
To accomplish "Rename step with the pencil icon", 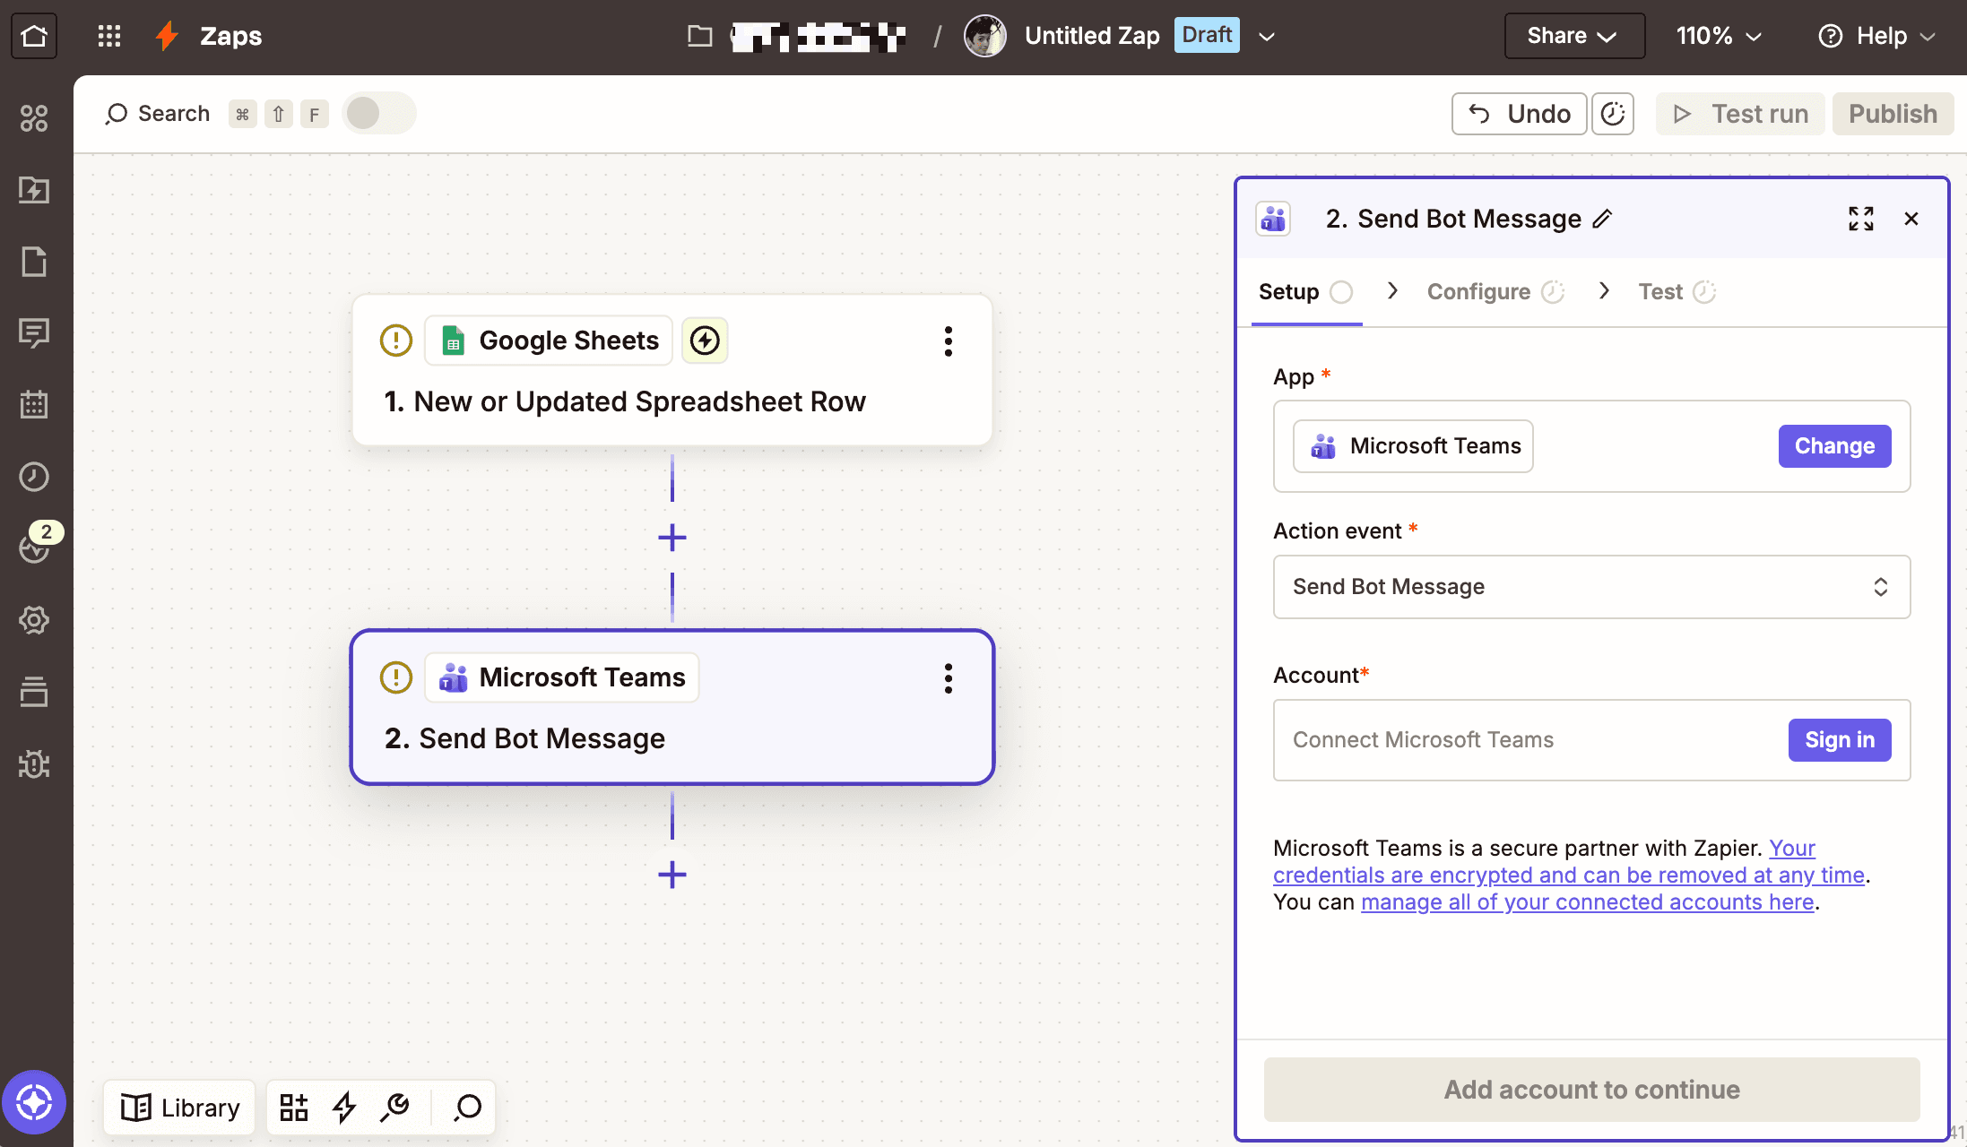I will [1602, 219].
